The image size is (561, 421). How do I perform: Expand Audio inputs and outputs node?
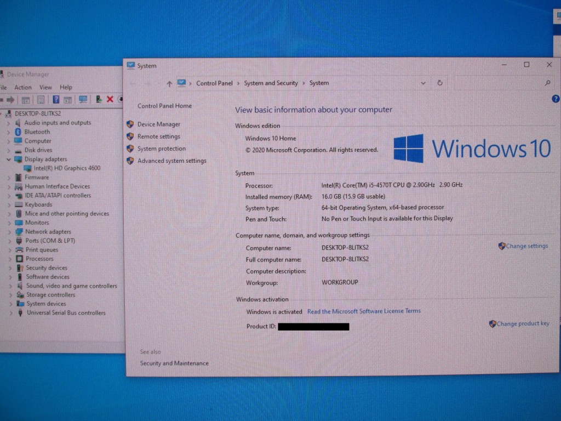(x=8, y=123)
